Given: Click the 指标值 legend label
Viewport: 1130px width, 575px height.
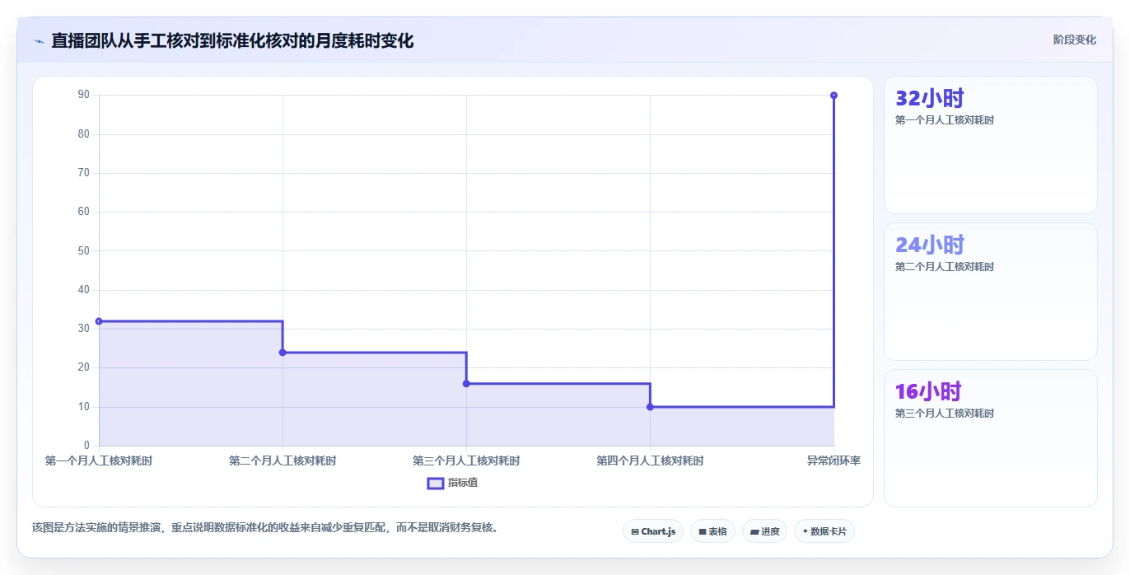Looking at the screenshot, I should 463,484.
